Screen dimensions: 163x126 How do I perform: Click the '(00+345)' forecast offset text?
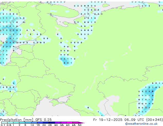[155, 120]
